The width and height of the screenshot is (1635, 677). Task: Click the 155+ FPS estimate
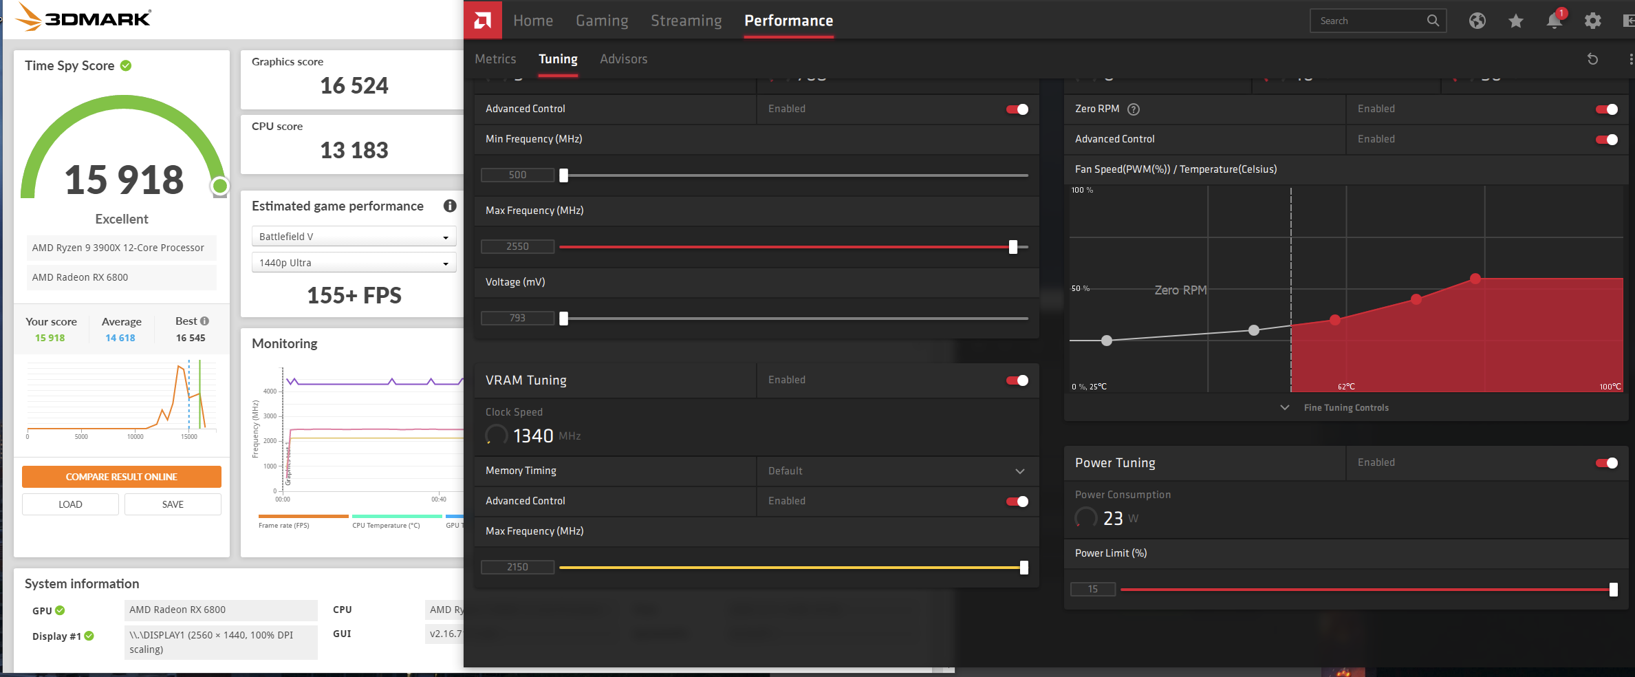pyautogui.click(x=354, y=296)
